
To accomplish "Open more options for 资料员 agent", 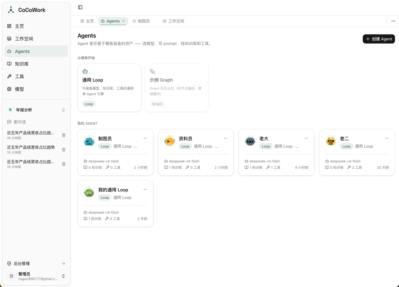I will 225,138.
